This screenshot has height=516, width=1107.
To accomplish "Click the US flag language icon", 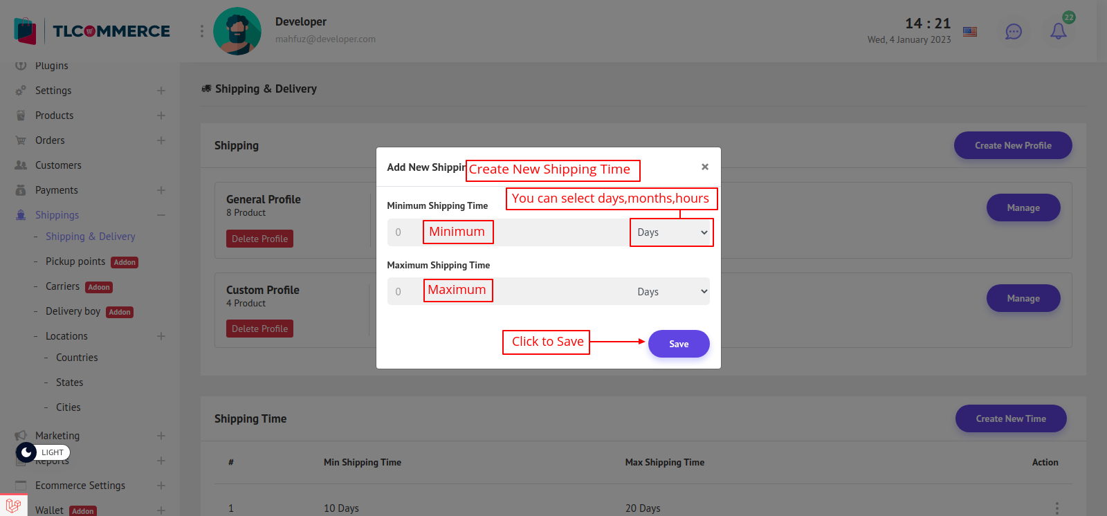I will (x=970, y=32).
